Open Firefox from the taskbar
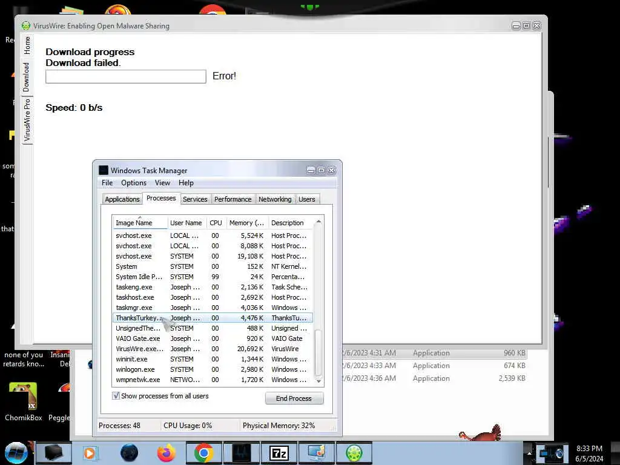This screenshot has width=620, height=465. 167,453
